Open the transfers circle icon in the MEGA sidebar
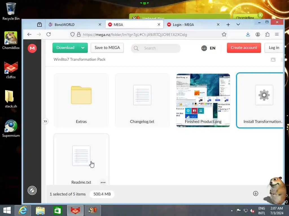 (32, 190)
